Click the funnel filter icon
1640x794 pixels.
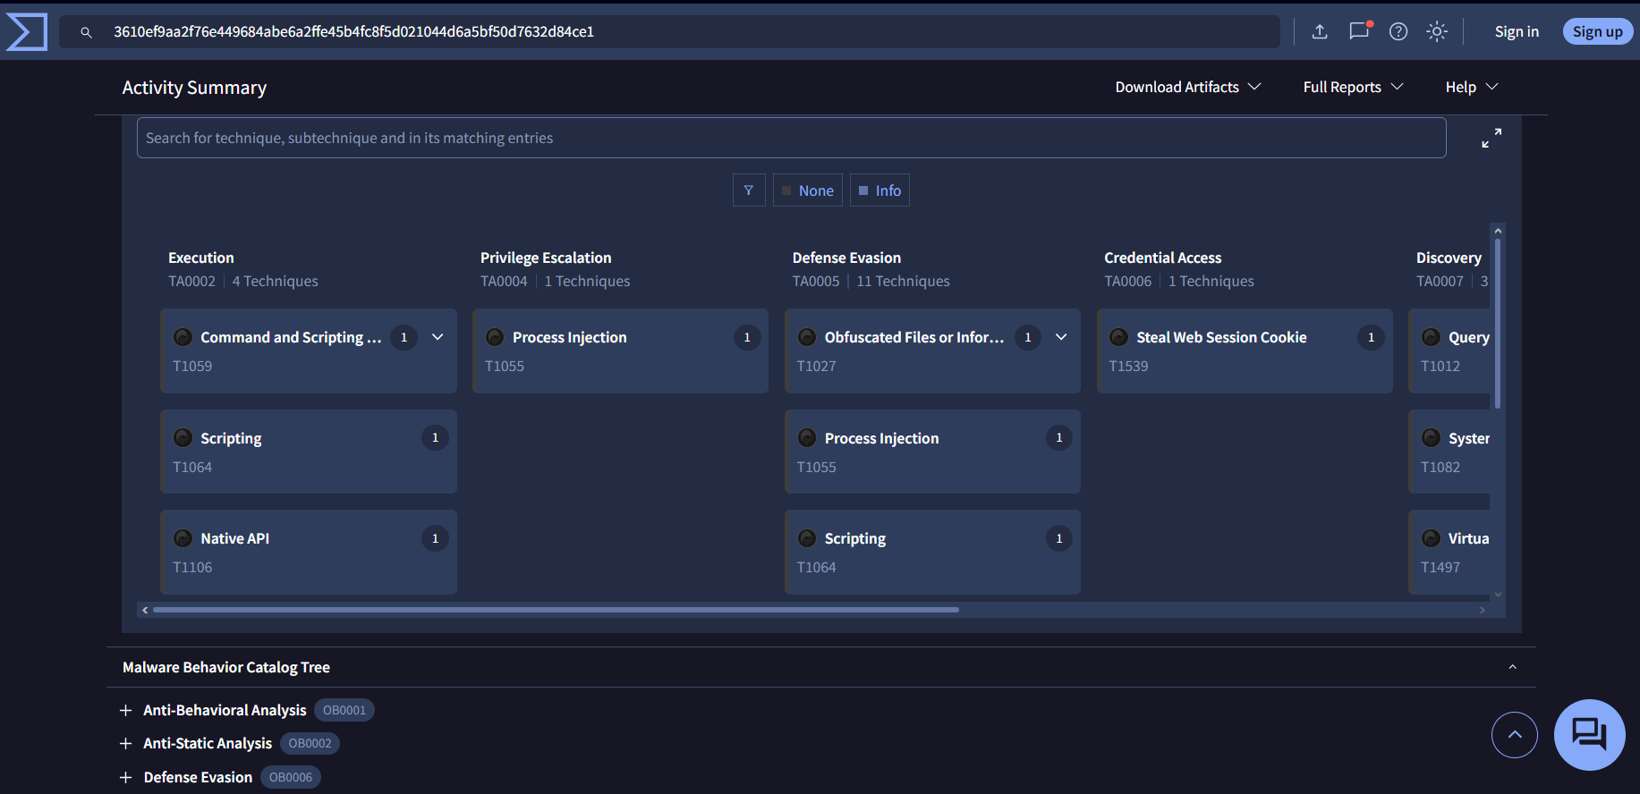coord(749,190)
